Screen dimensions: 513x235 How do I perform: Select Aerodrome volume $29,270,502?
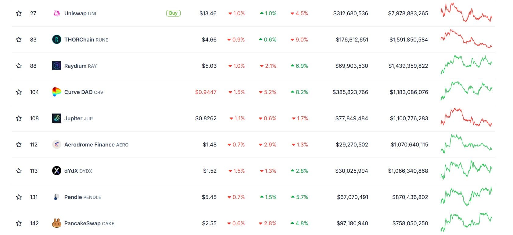(x=352, y=145)
